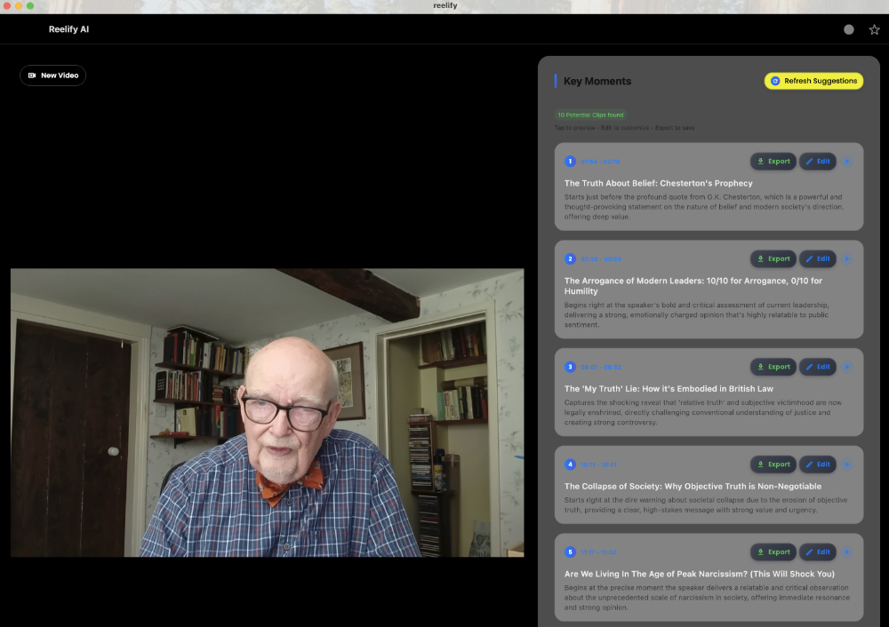The image size is (889, 627).
Task: Play the 'My Truth' Lie clip preview
Action: pos(847,367)
